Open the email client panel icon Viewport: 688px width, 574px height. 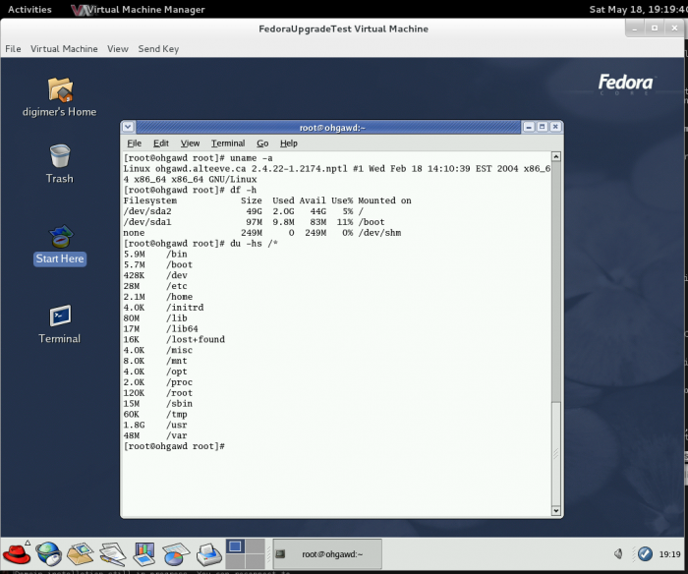click(81, 553)
